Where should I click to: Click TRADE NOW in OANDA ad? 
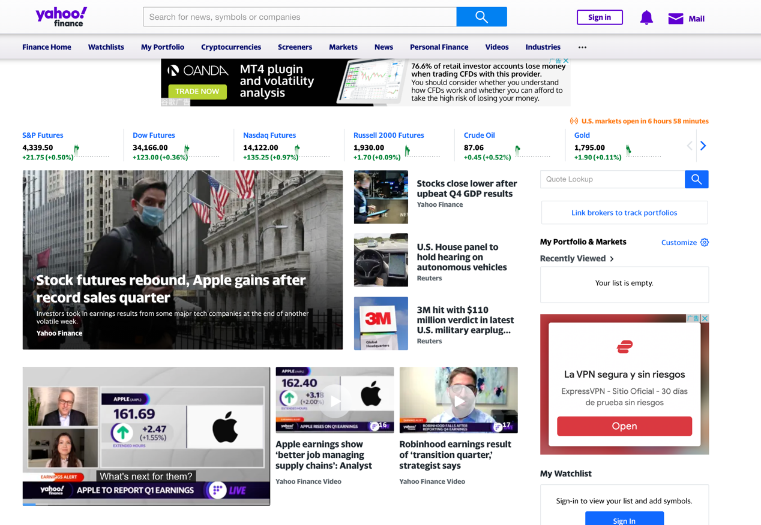click(x=197, y=91)
